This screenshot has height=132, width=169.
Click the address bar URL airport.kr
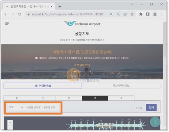[x=67, y=14]
